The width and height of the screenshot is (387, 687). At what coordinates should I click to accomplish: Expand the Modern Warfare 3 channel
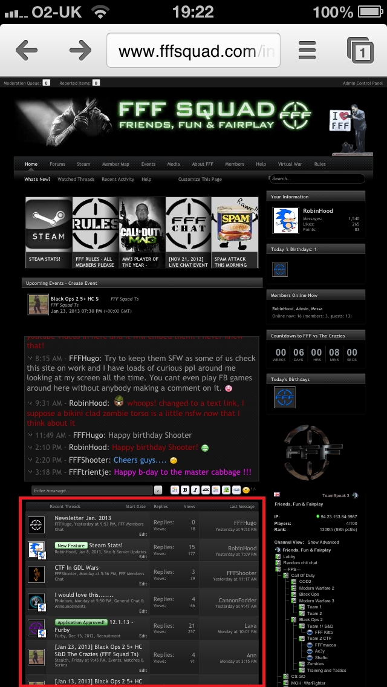[x=316, y=601]
